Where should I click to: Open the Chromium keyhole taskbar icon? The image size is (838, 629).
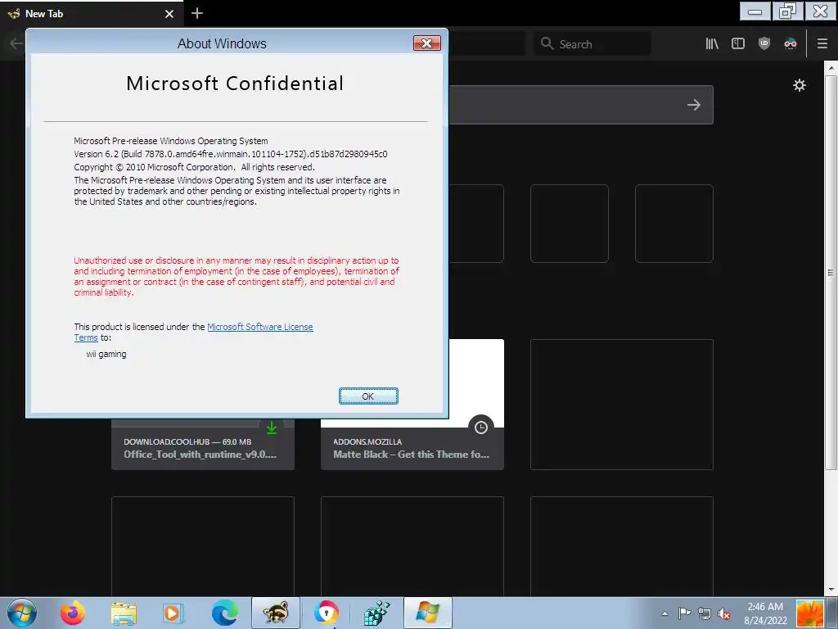pyautogui.click(x=327, y=613)
